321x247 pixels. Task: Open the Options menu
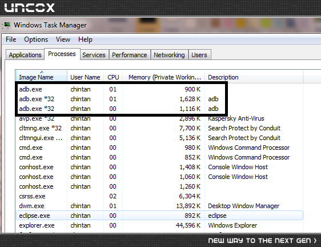tap(36, 39)
